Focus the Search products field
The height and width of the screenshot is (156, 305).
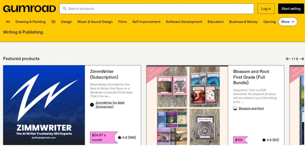point(157,9)
